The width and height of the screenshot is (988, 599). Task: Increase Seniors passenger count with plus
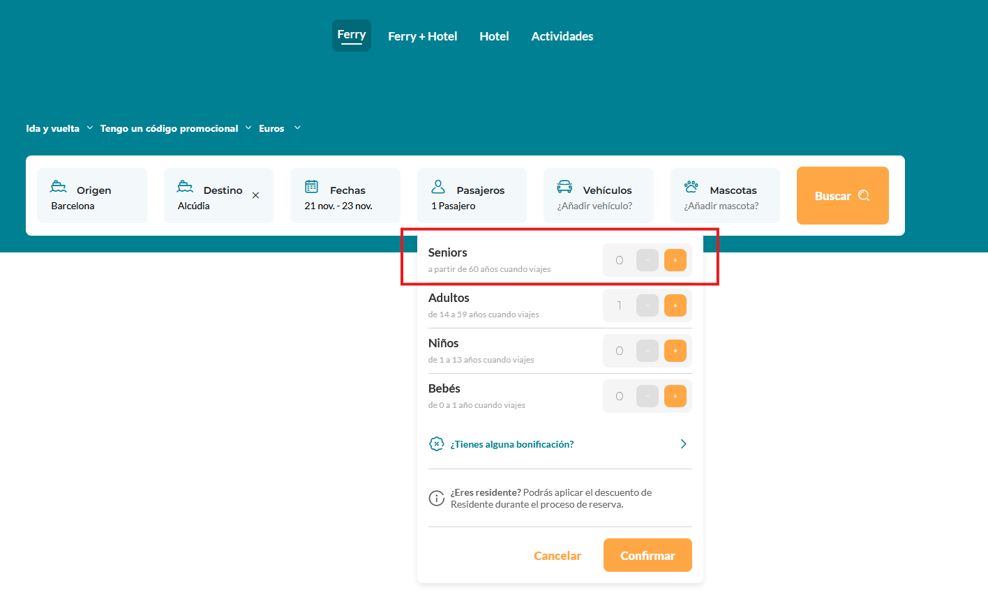(x=675, y=260)
